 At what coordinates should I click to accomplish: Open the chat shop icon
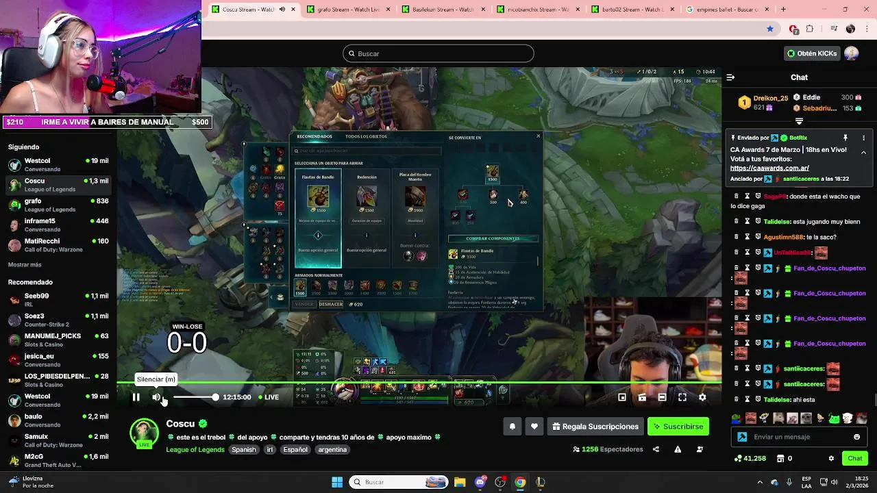click(781, 459)
